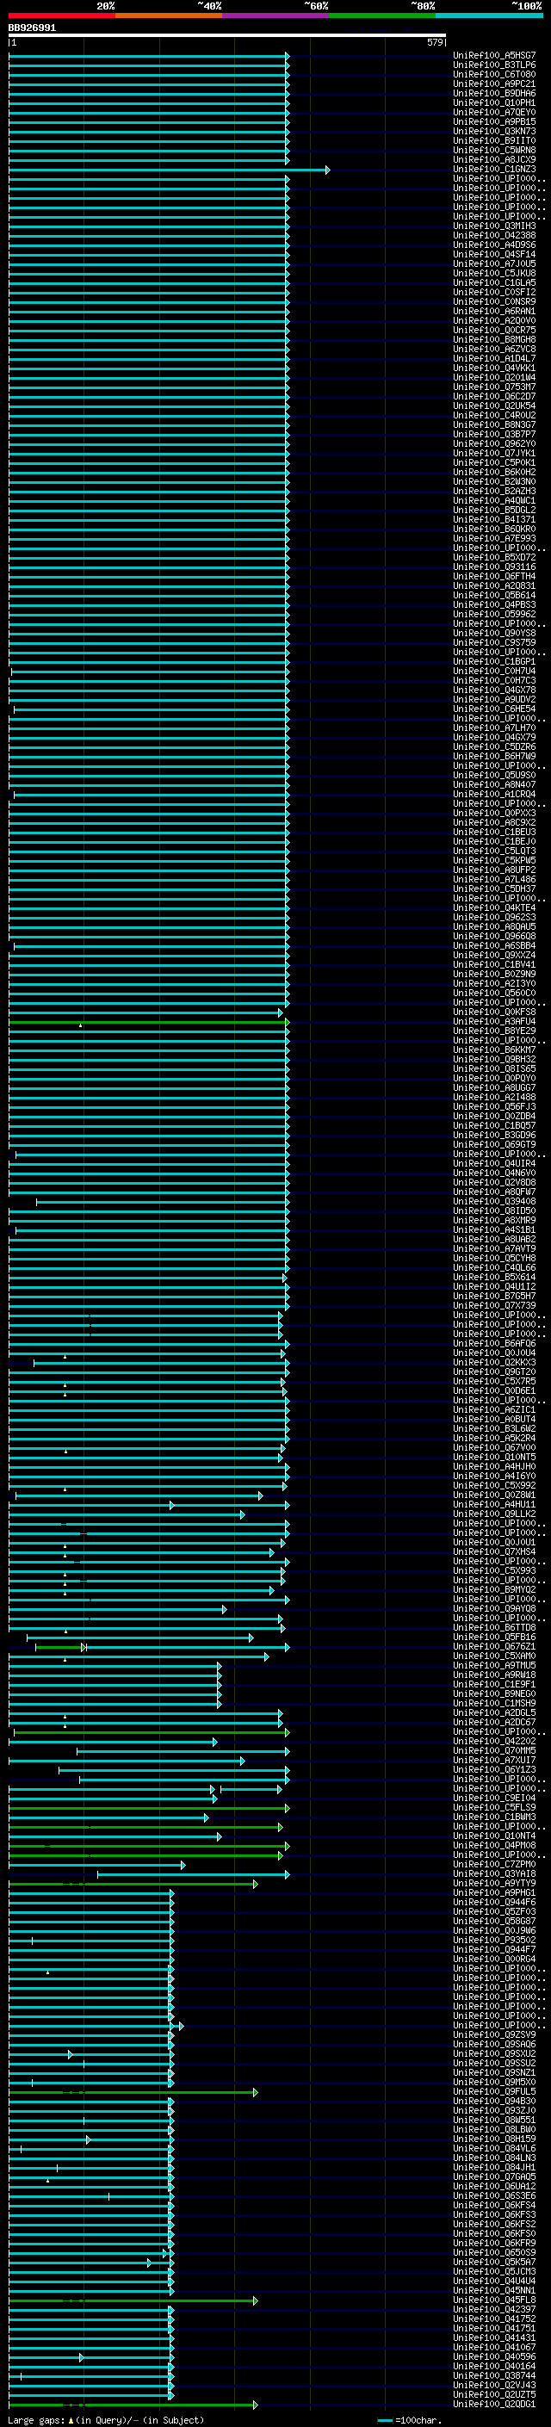Select hit label UniRef100_Q7XHS4
Viewport: 551px width, 2427px height.
tap(494, 1551)
